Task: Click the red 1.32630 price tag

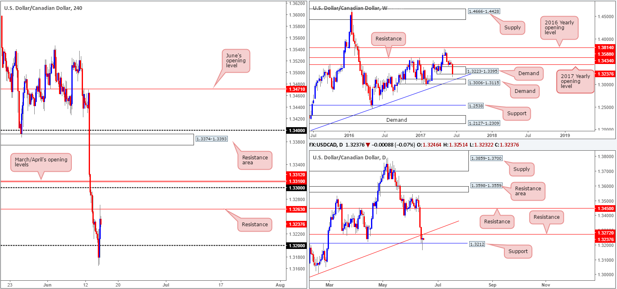Action: [x=296, y=209]
